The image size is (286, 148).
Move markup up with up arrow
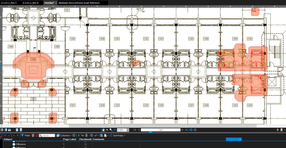[14, 135]
